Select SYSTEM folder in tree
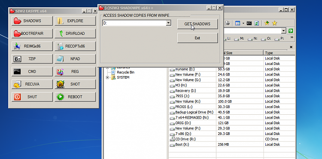322x159 pixels. coord(123,78)
